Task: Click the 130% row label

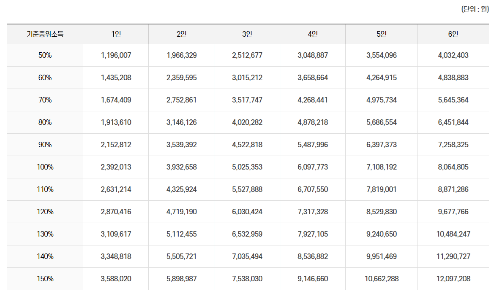Action: click(45, 234)
